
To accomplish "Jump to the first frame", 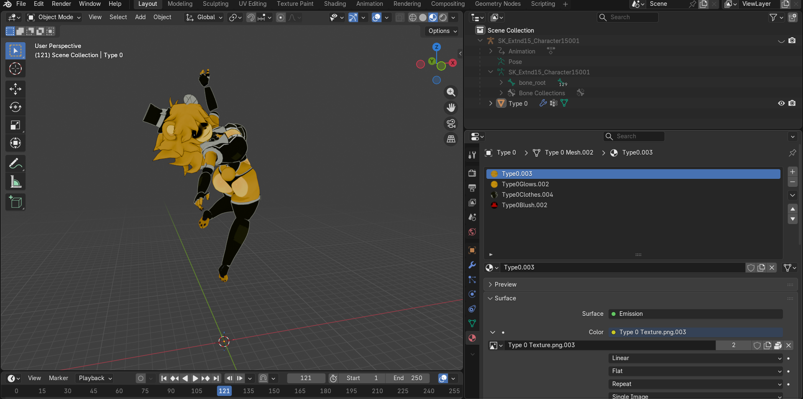I will coord(164,378).
